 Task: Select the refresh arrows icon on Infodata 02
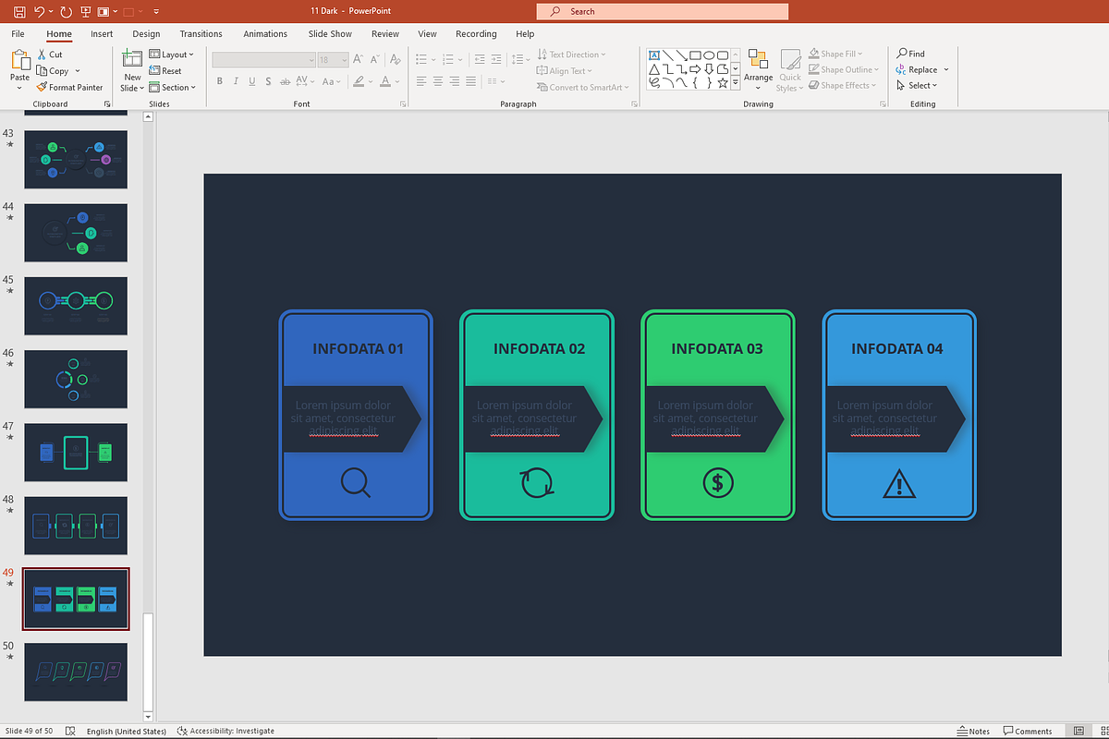[537, 483]
